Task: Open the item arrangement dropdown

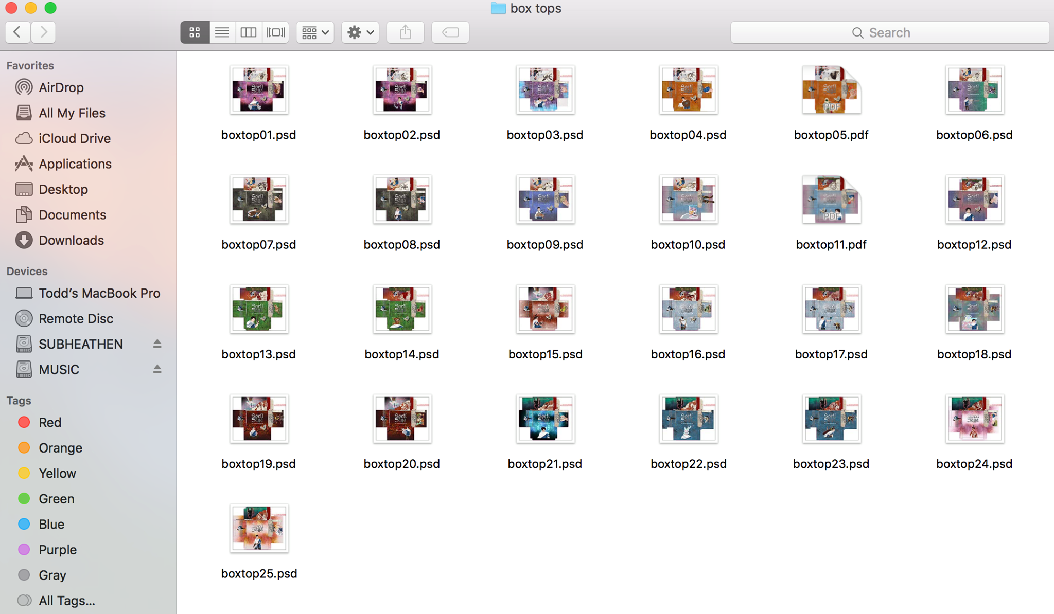Action: tap(315, 32)
